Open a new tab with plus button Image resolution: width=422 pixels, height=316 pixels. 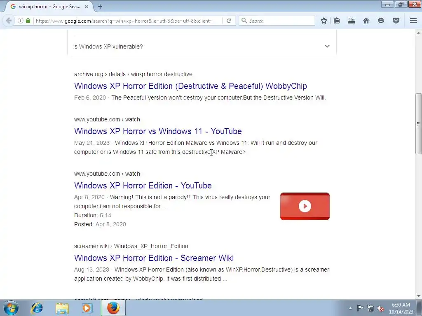click(100, 7)
